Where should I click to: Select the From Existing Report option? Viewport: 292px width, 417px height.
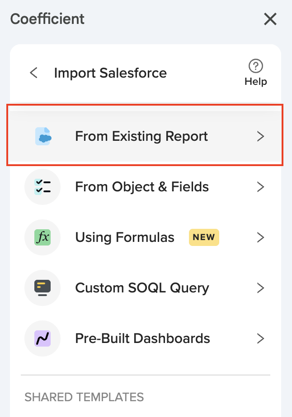(x=141, y=136)
